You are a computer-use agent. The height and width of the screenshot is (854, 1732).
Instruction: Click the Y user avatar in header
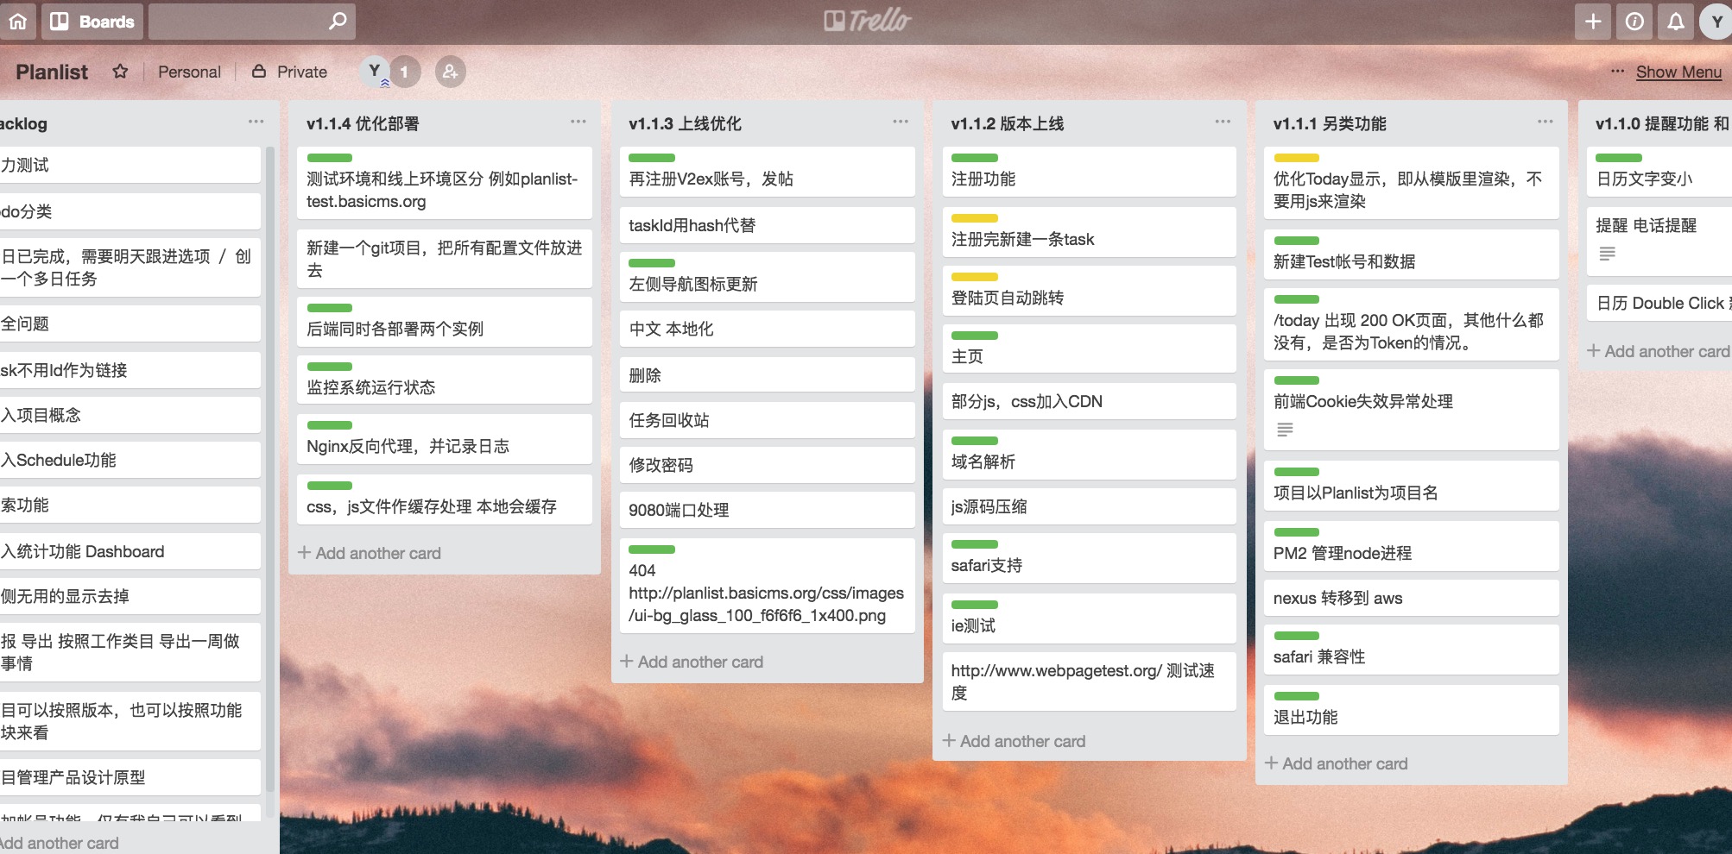click(x=1716, y=22)
